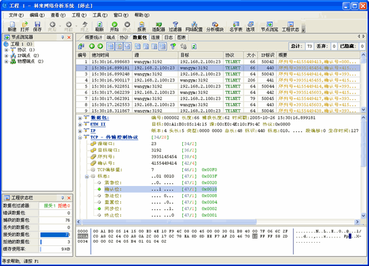369x266 pixels.
Task: Switch to the 图表 tab
Action: 181,37
